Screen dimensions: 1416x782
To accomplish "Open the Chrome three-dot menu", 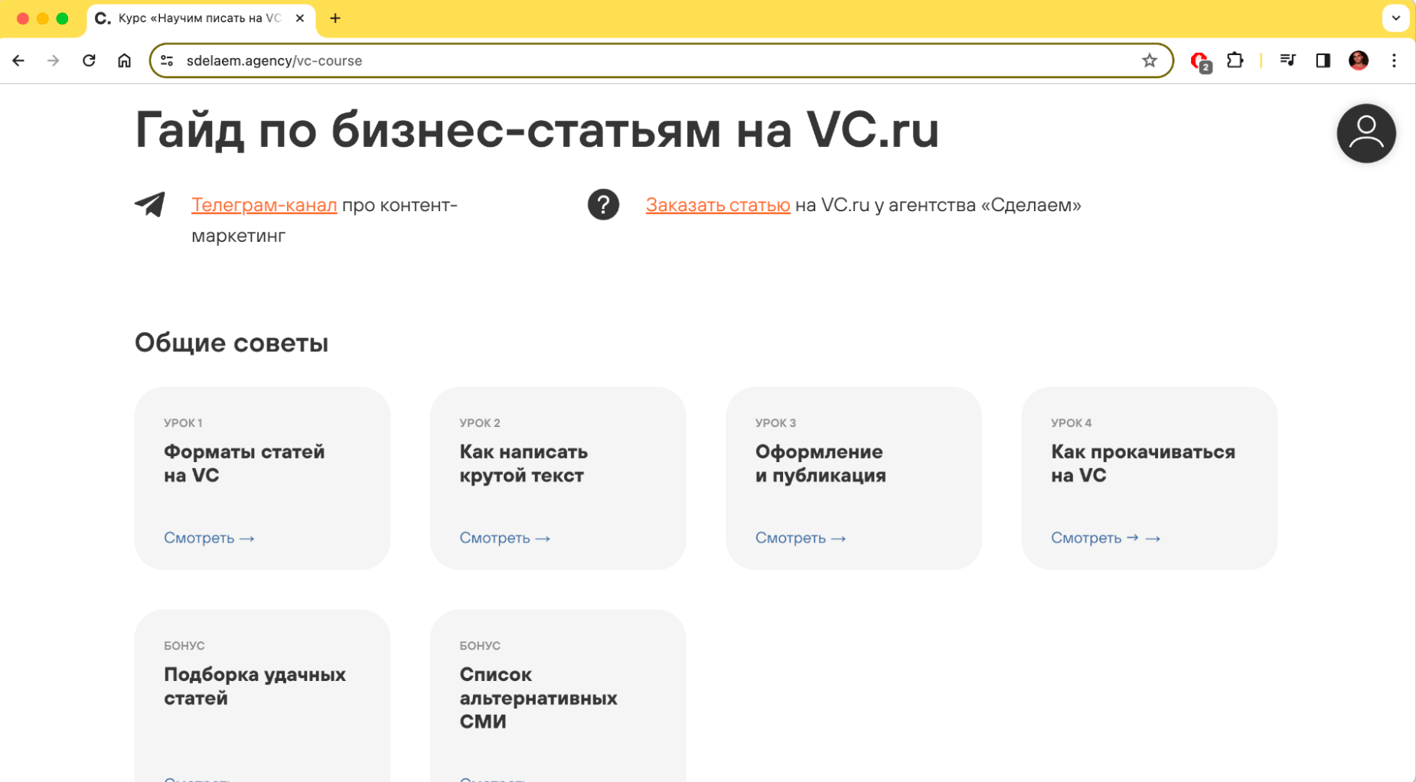I will click(x=1394, y=60).
